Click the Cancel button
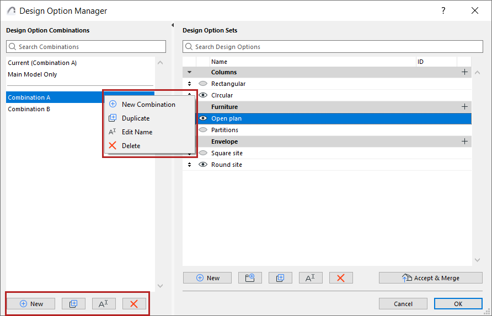The height and width of the screenshot is (316, 492). 403,303
